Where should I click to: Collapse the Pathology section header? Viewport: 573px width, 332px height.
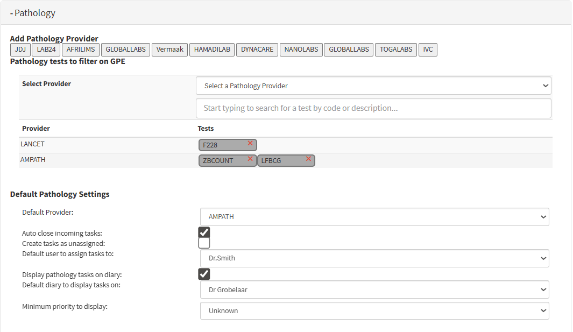(33, 13)
